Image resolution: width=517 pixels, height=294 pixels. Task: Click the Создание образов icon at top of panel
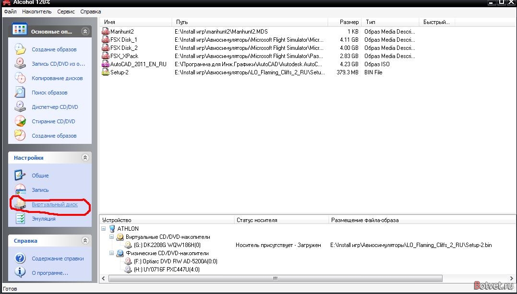[20, 49]
